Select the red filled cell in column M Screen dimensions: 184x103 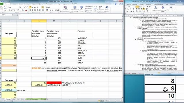(54, 83)
